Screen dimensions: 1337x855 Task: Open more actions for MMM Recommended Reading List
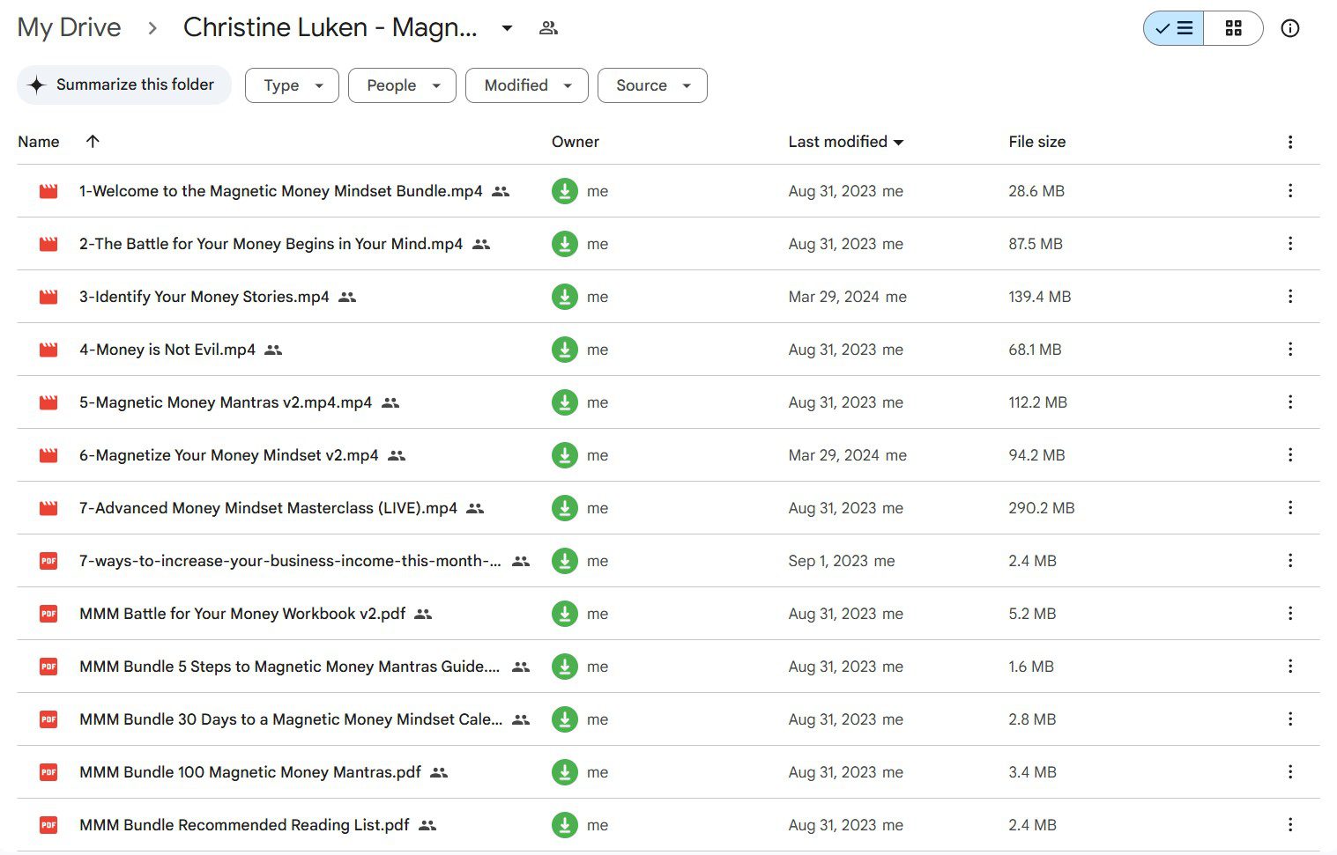1290,825
